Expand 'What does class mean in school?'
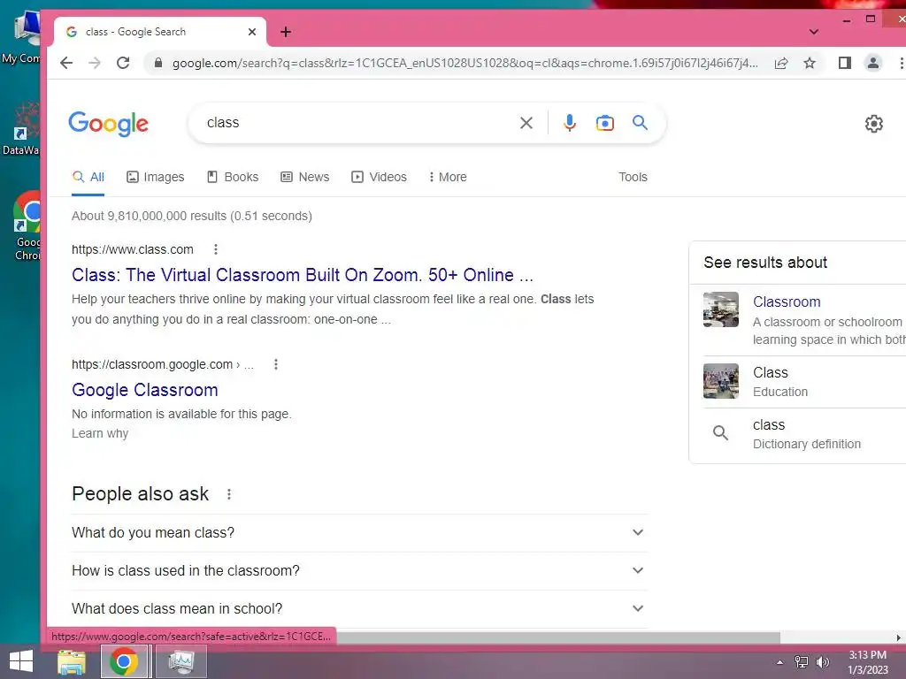906x679 pixels. pos(359,608)
